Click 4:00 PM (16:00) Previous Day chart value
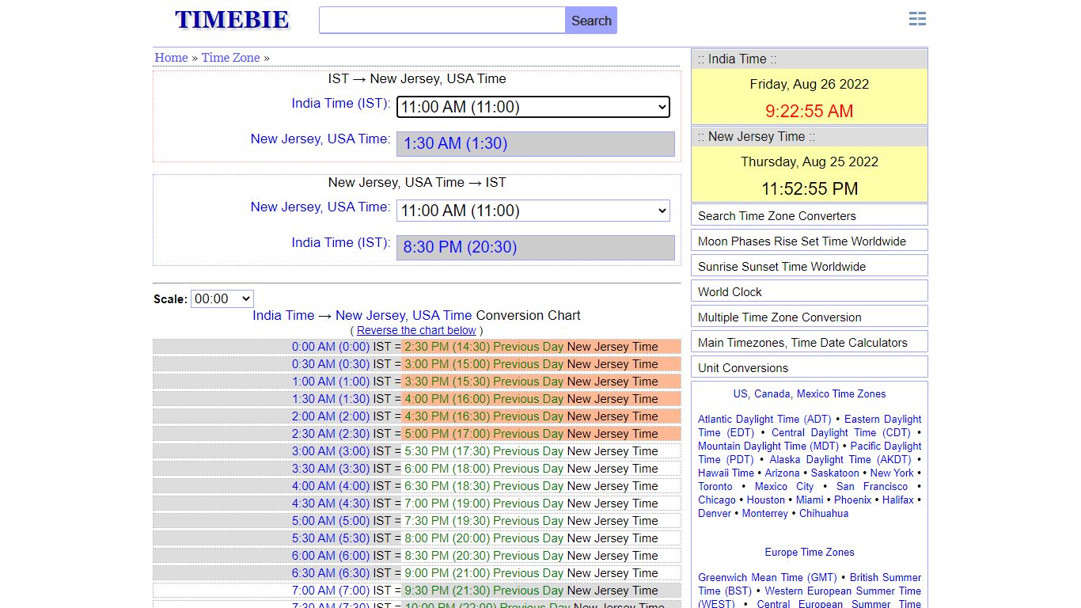This screenshot has height=608, width=1081. 484,399
